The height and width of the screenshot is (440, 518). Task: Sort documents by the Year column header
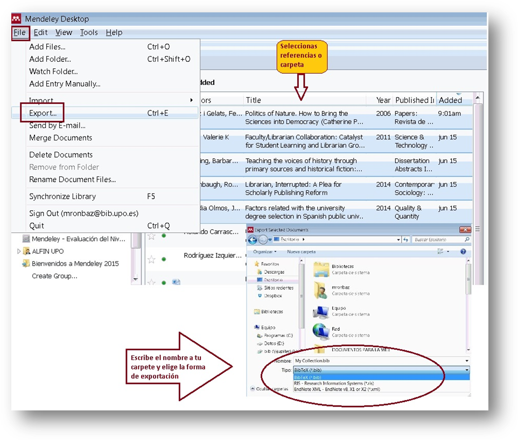click(x=383, y=100)
